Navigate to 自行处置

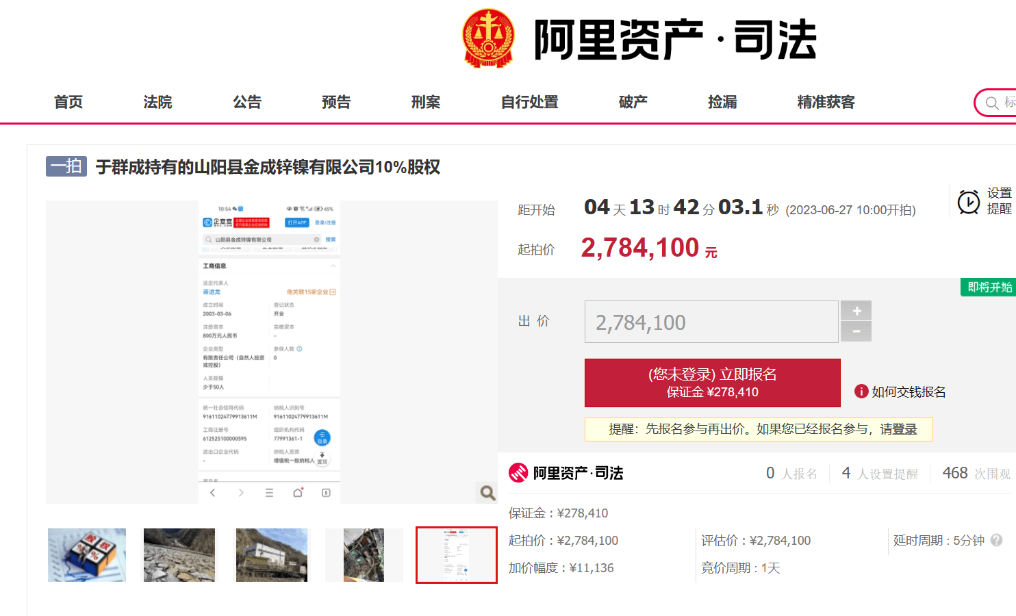[x=530, y=102]
